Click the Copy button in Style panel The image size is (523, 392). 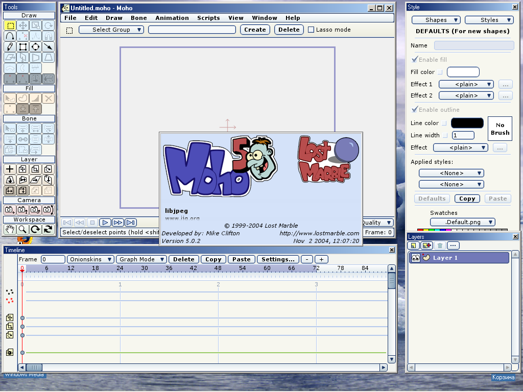pyautogui.click(x=467, y=199)
